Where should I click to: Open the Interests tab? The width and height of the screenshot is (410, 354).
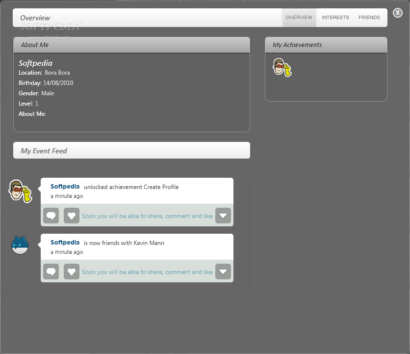click(335, 18)
